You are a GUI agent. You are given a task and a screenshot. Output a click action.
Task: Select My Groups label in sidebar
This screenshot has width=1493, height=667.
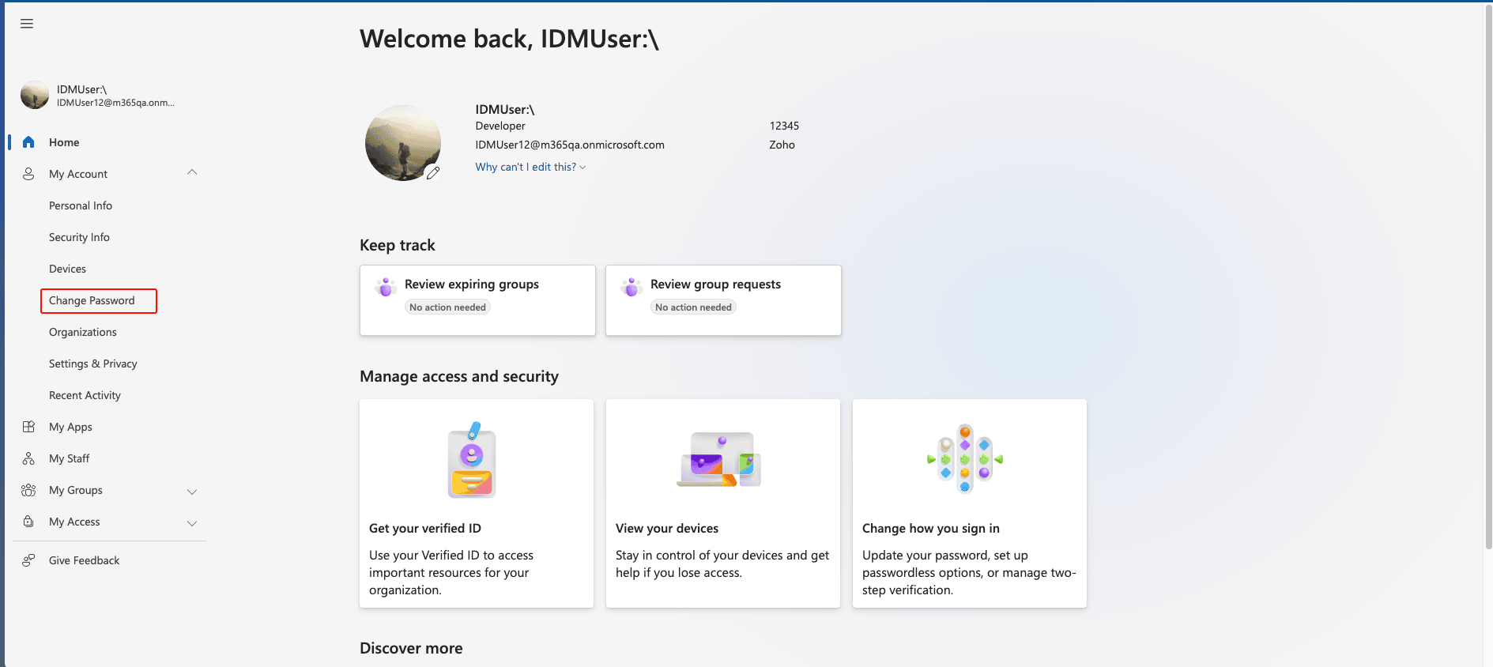coord(76,490)
